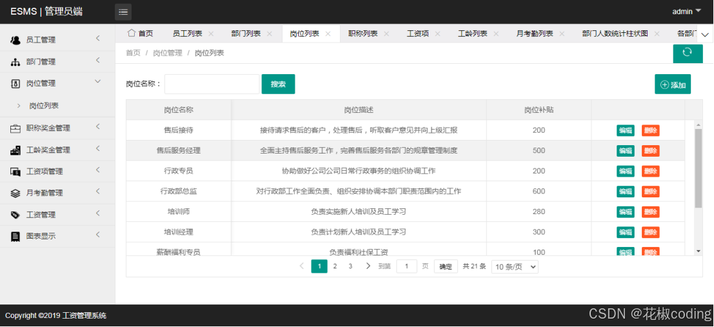
Task: Close the 工资项 tab
Action: click(437, 34)
